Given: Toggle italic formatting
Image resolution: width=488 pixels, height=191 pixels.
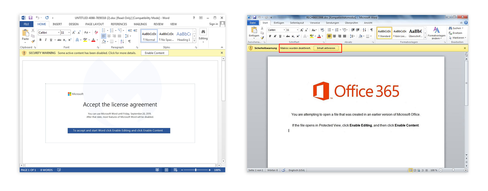Looking at the screenshot, I should tap(46, 40).
